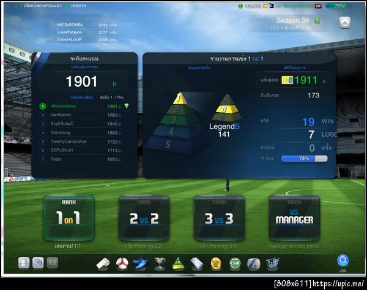Click the 73% win rate bar
The height and width of the screenshot is (290, 367).
[x=304, y=159]
